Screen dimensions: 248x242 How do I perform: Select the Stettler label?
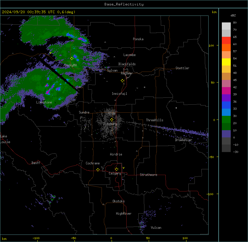pyautogui.click(x=182, y=68)
